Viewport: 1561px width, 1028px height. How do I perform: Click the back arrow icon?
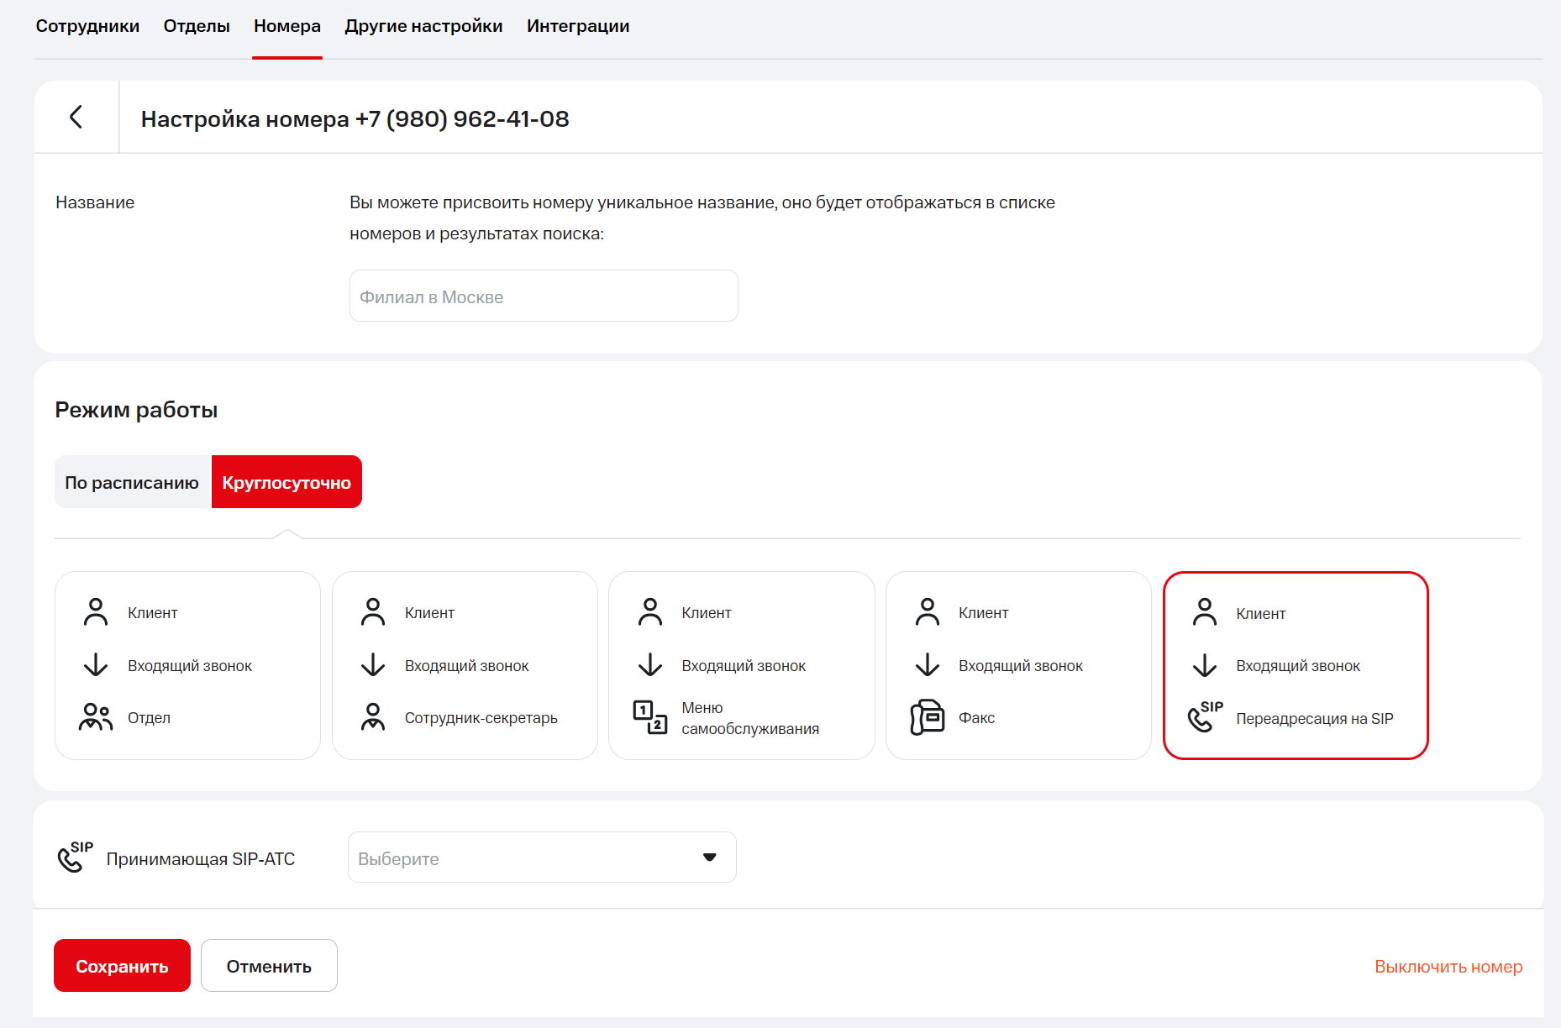tap(76, 117)
